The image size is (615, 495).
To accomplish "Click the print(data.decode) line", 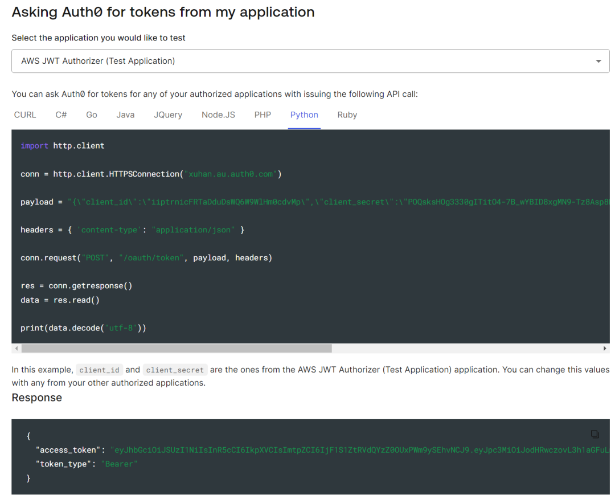I will click(83, 328).
